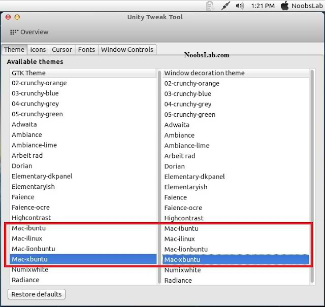The width and height of the screenshot is (325, 307).
Task: Select Mac-xbuntu in GTK Theme list
Action: click(83, 259)
